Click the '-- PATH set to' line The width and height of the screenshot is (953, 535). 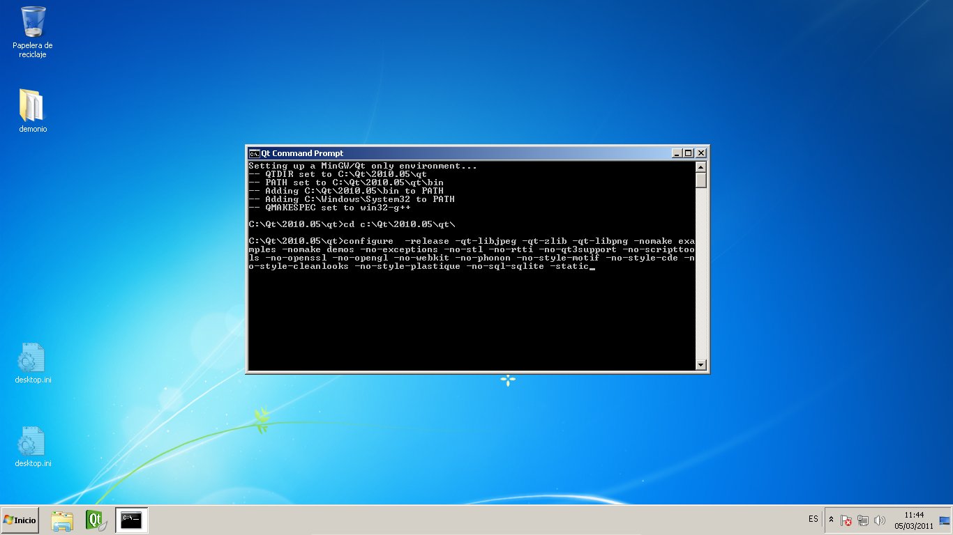click(346, 183)
